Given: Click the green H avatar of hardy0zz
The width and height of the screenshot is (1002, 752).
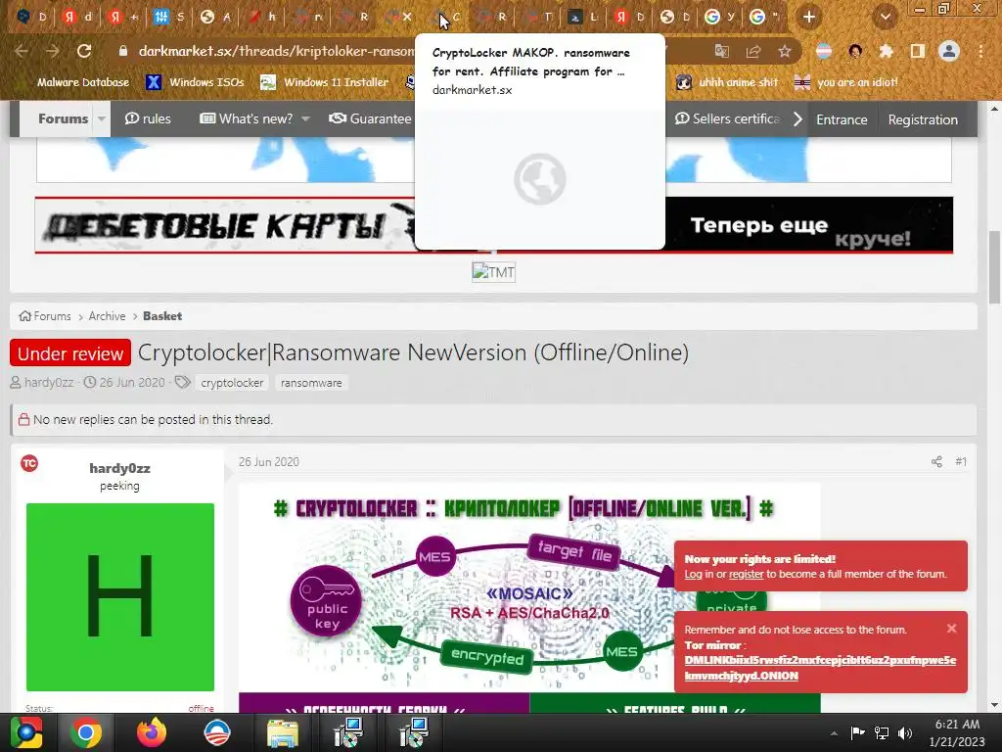Looking at the screenshot, I should [x=120, y=596].
